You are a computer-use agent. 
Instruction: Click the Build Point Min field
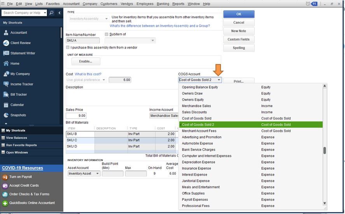click(x=113, y=174)
